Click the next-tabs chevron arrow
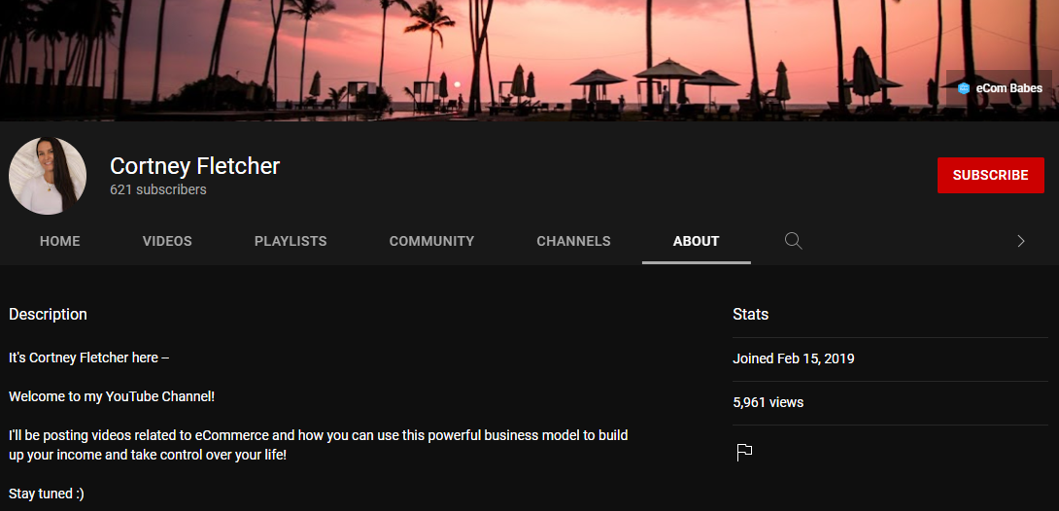 coord(1020,241)
